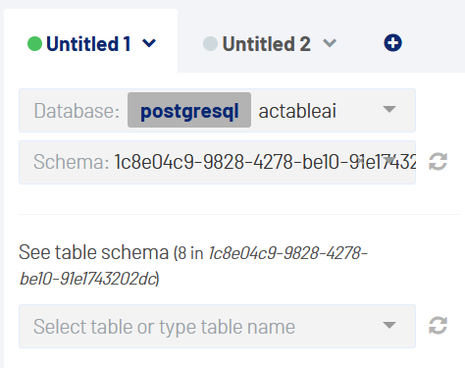
Task: Open the Untitled 1 tab options chevron
Action: coord(149,43)
